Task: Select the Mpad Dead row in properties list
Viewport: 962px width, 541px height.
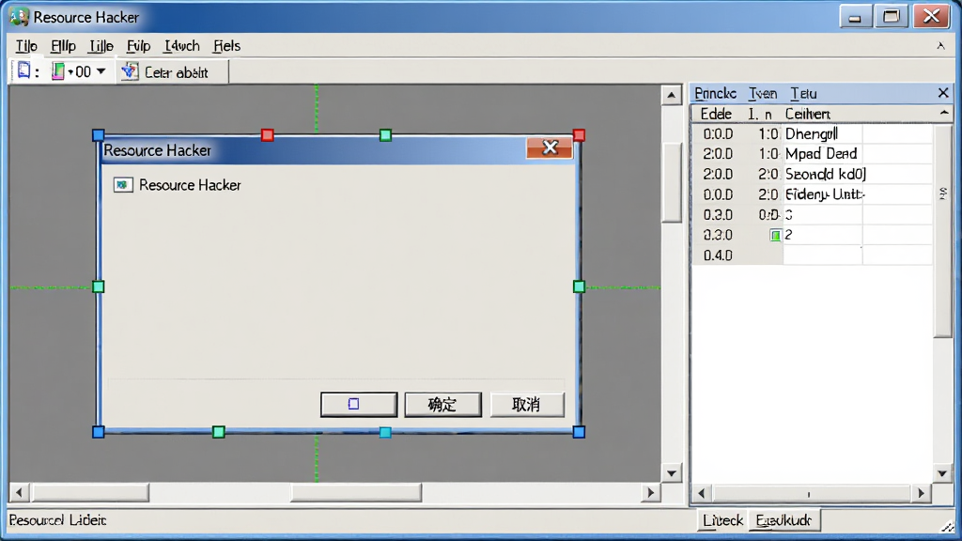Action: [813, 154]
